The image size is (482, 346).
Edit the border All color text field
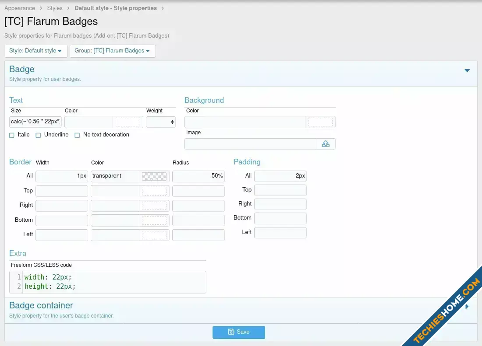115,176
